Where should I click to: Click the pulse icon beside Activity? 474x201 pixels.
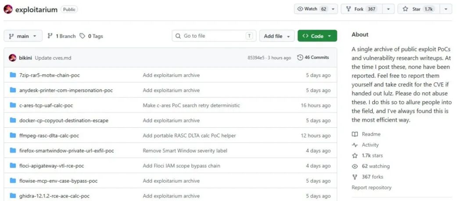pos(355,145)
